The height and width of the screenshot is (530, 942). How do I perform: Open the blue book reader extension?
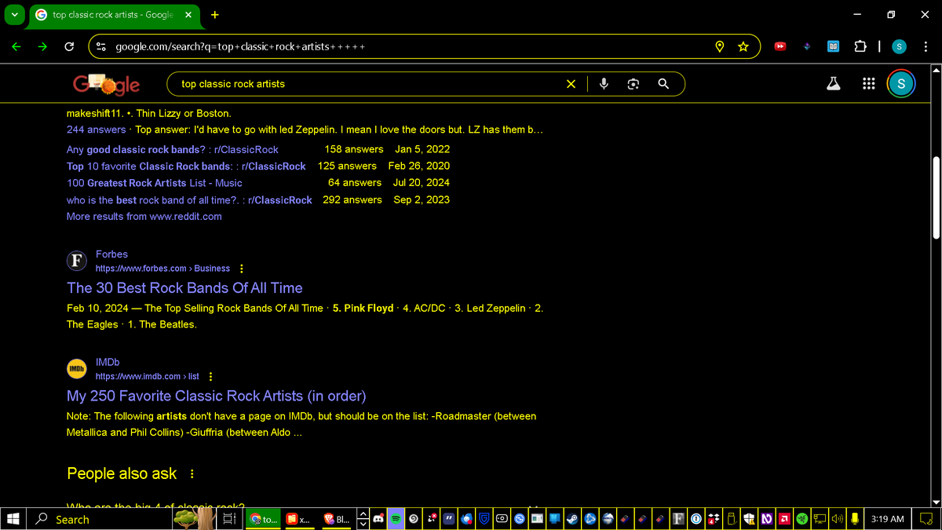(x=833, y=46)
